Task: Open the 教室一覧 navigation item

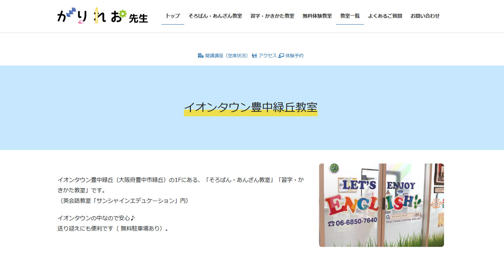Action: (x=350, y=16)
